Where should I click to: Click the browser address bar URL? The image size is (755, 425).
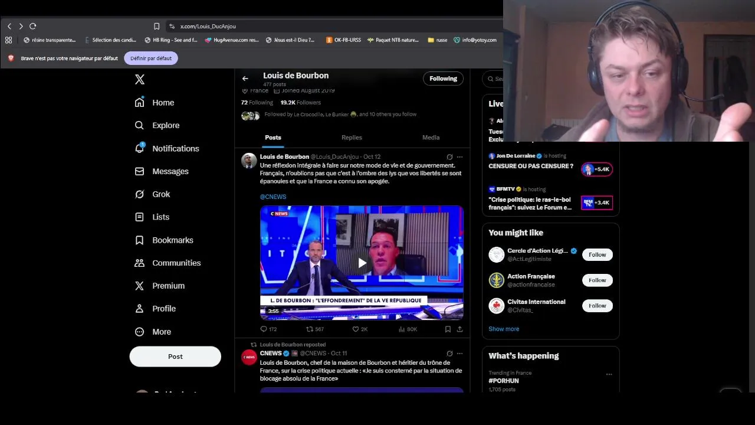208,26
